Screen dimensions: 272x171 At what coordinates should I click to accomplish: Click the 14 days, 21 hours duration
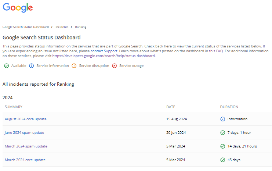(242, 146)
